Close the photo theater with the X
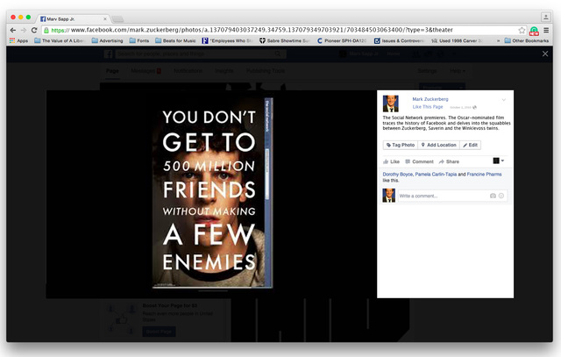 (545, 54)
